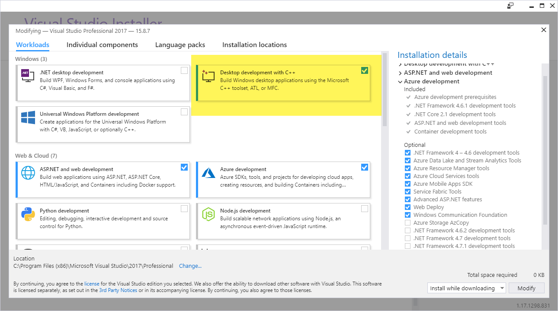This screenshot has height=311, width=558.
Task: Click the installation location path text
Action: tap(93, 266)
